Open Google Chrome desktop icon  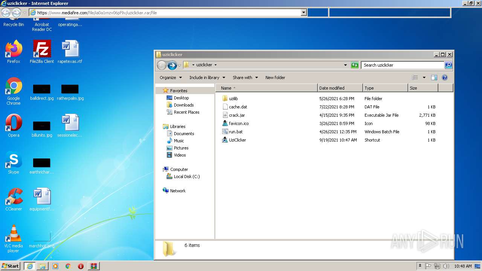[14, 91]
